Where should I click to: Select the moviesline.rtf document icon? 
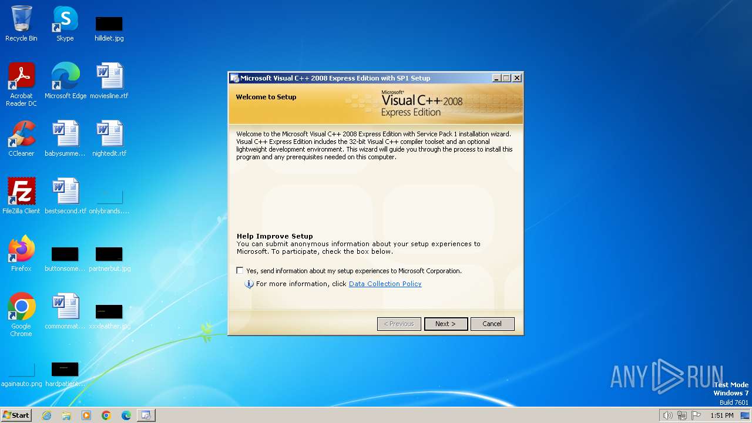(x=109, y=80)
